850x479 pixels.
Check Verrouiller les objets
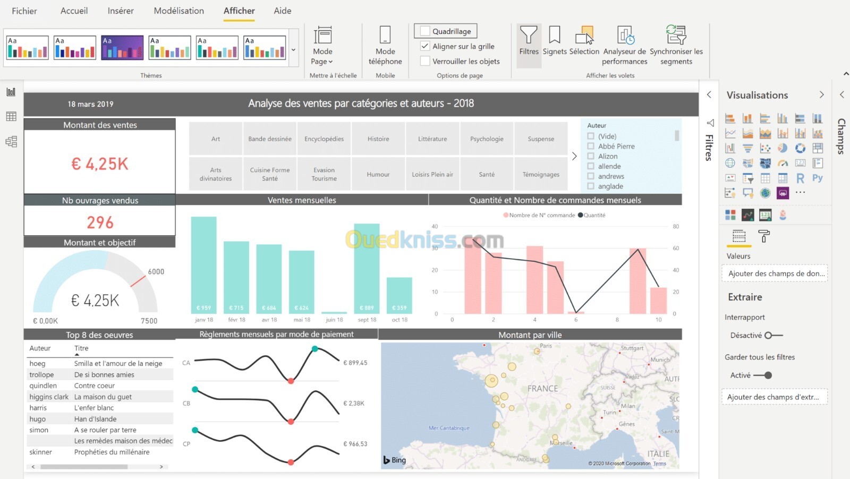pyautogui.click(x=425, y=61)
